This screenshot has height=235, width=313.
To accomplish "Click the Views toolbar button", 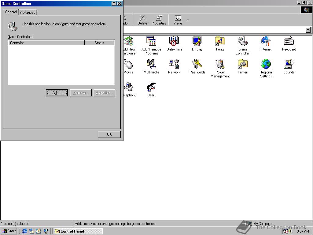I will 178,20.
